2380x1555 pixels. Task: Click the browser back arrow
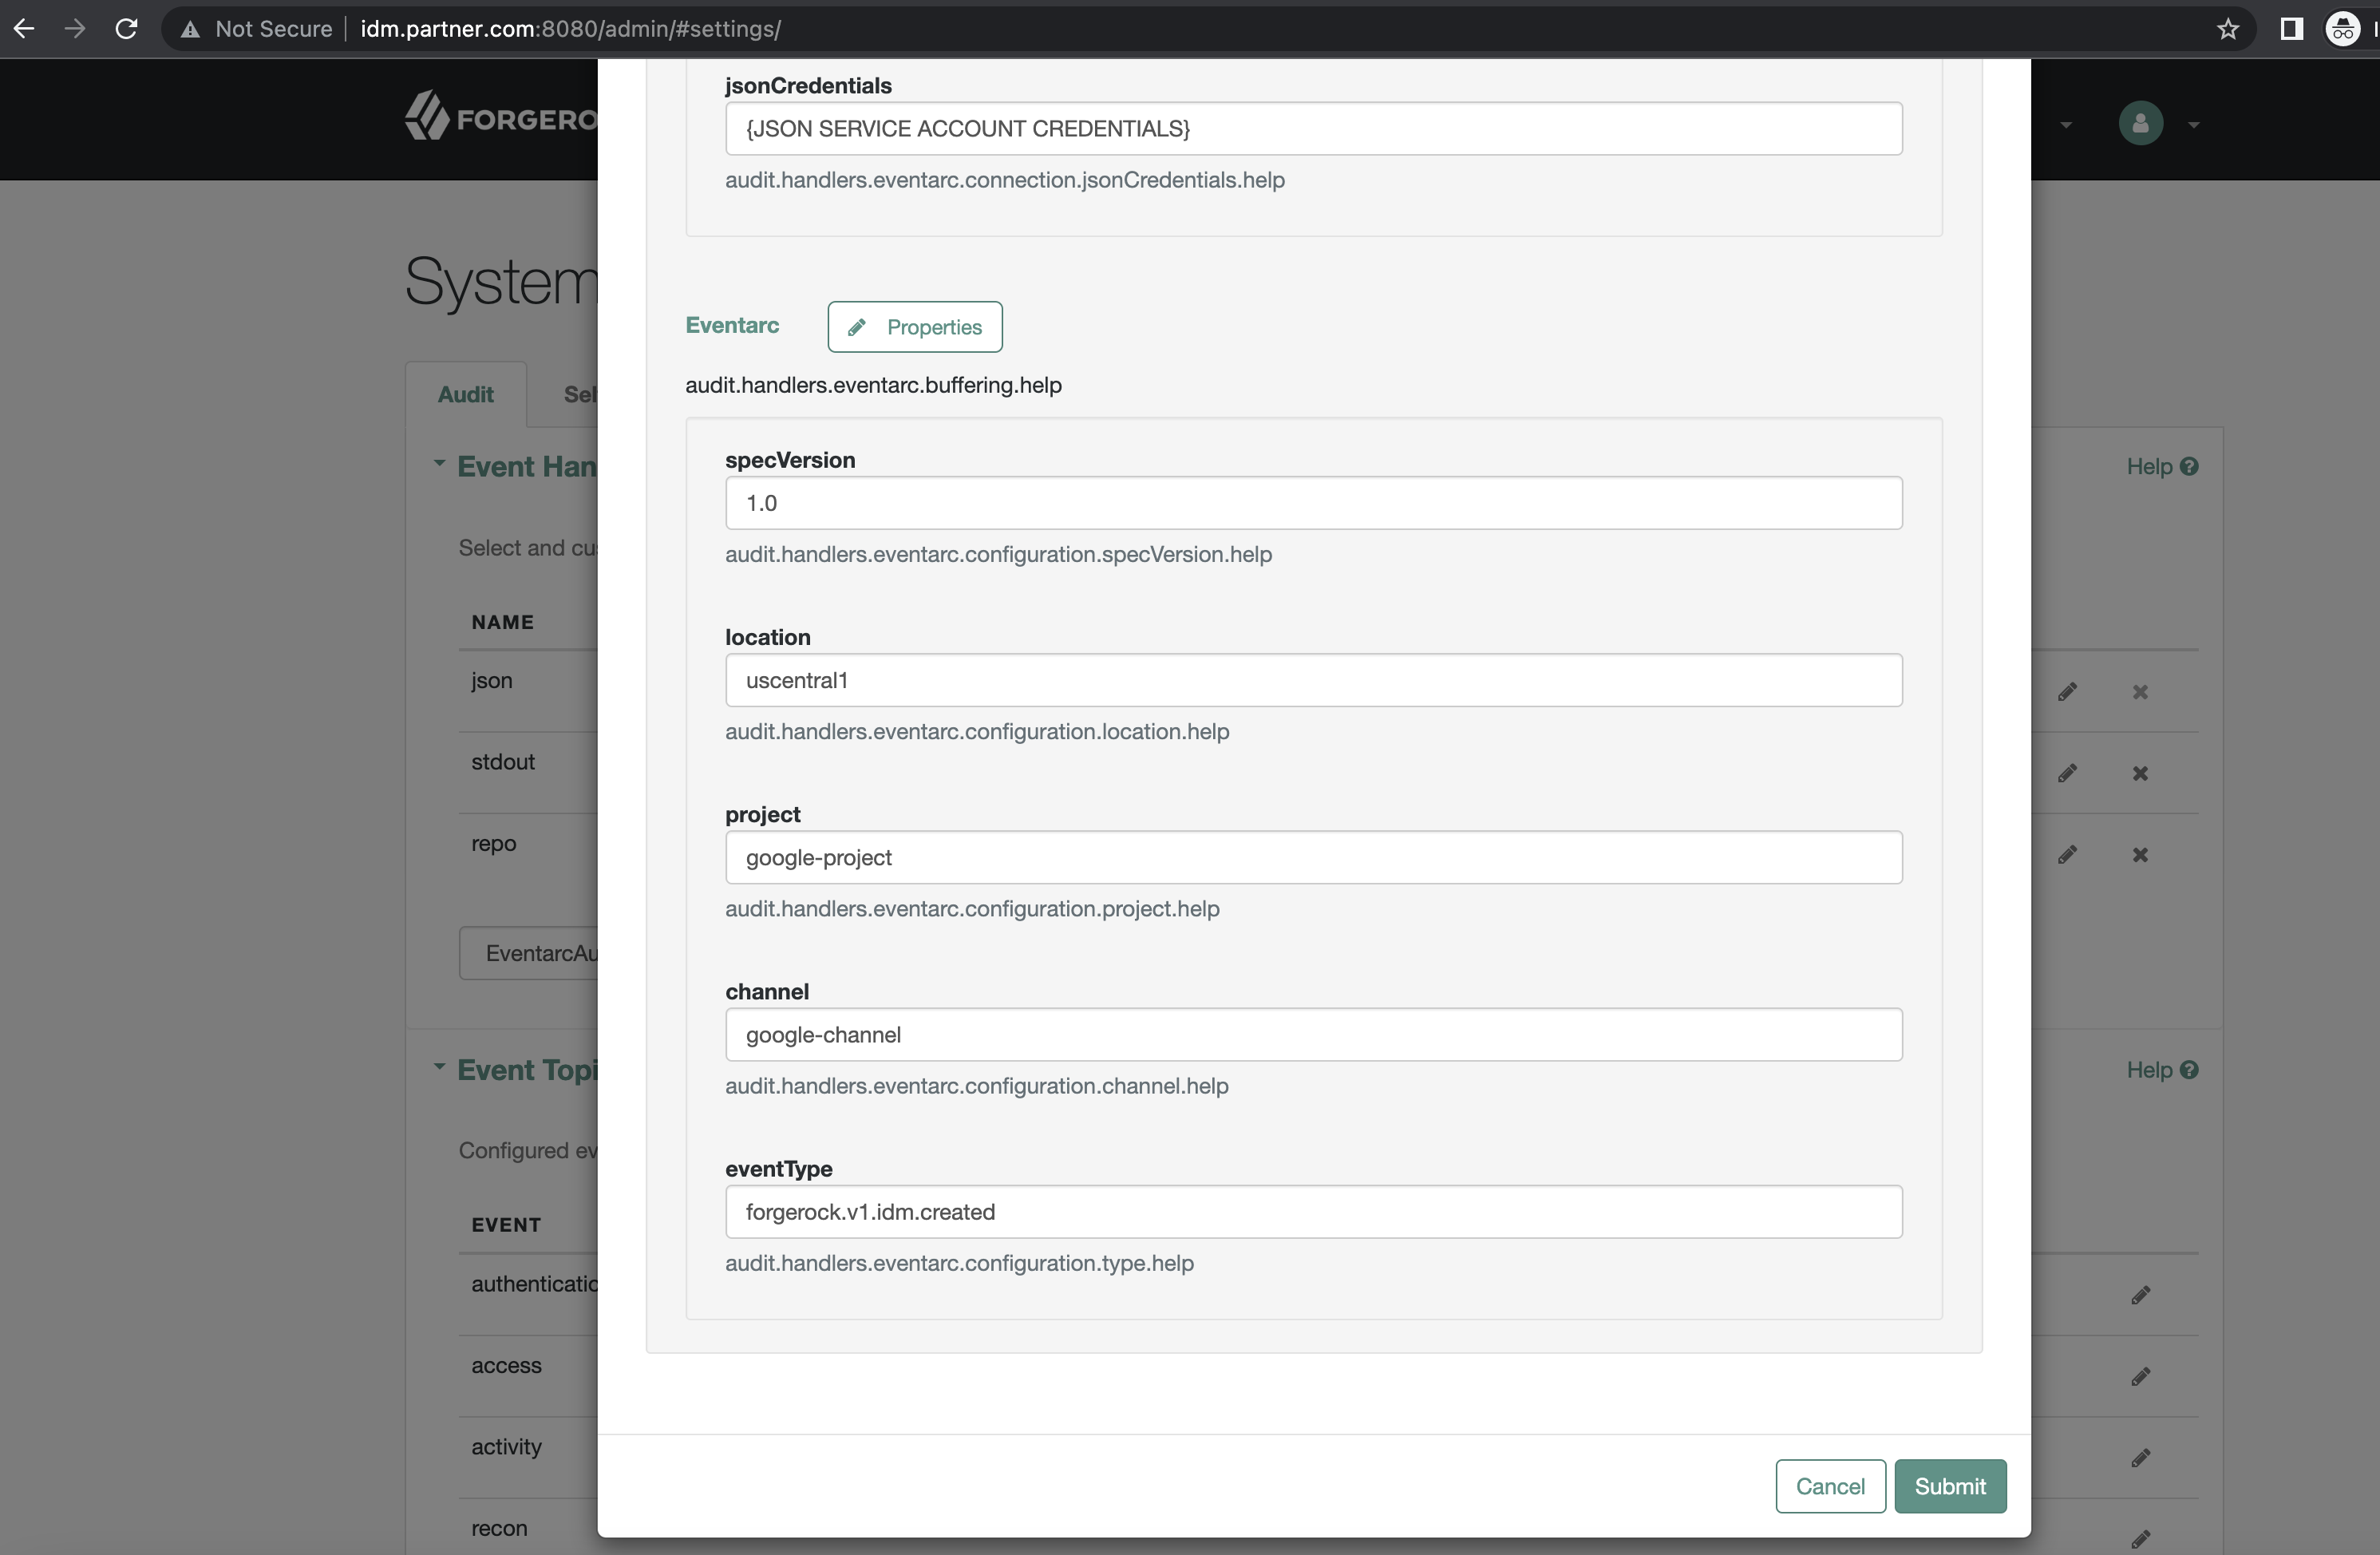click(x=24, y=29)
